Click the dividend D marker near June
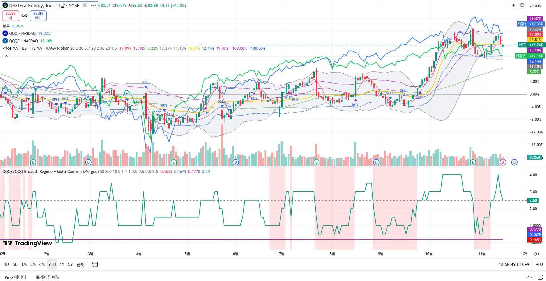 236,162
